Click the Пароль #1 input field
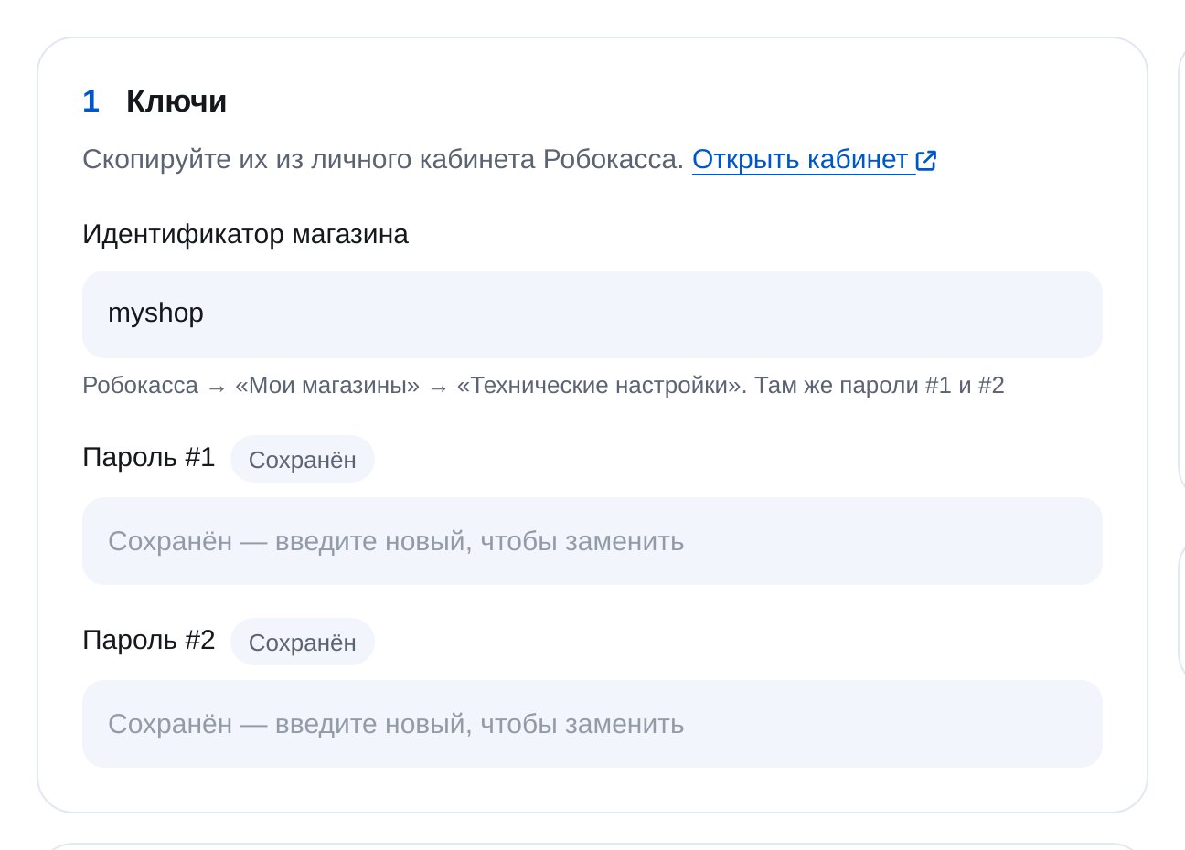The width and height of the screenshot is (1185, 850). pos(592,541)
